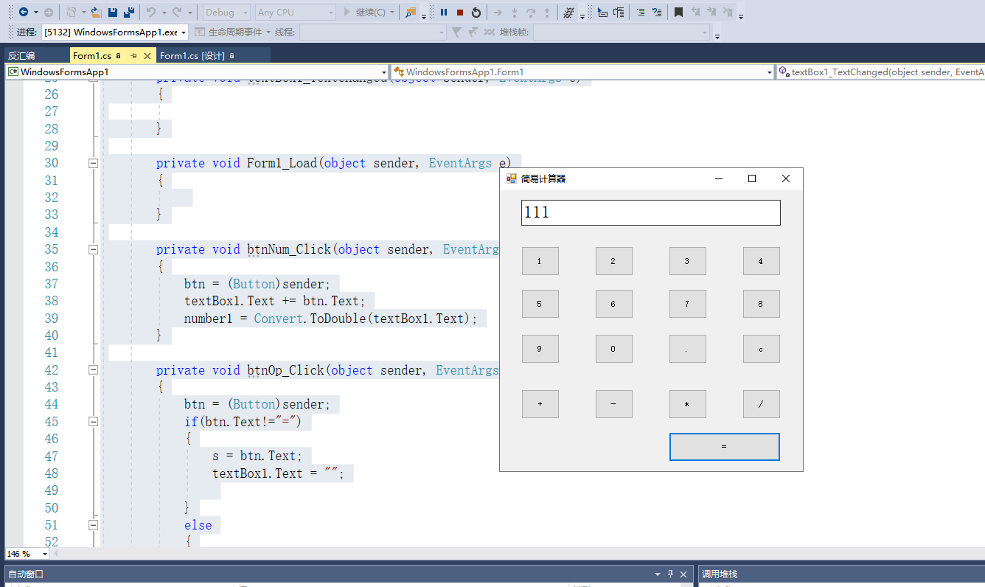Select the Form1.cs code tab
The width and height of the screenshot is (985, 587).
pos(92,55)
